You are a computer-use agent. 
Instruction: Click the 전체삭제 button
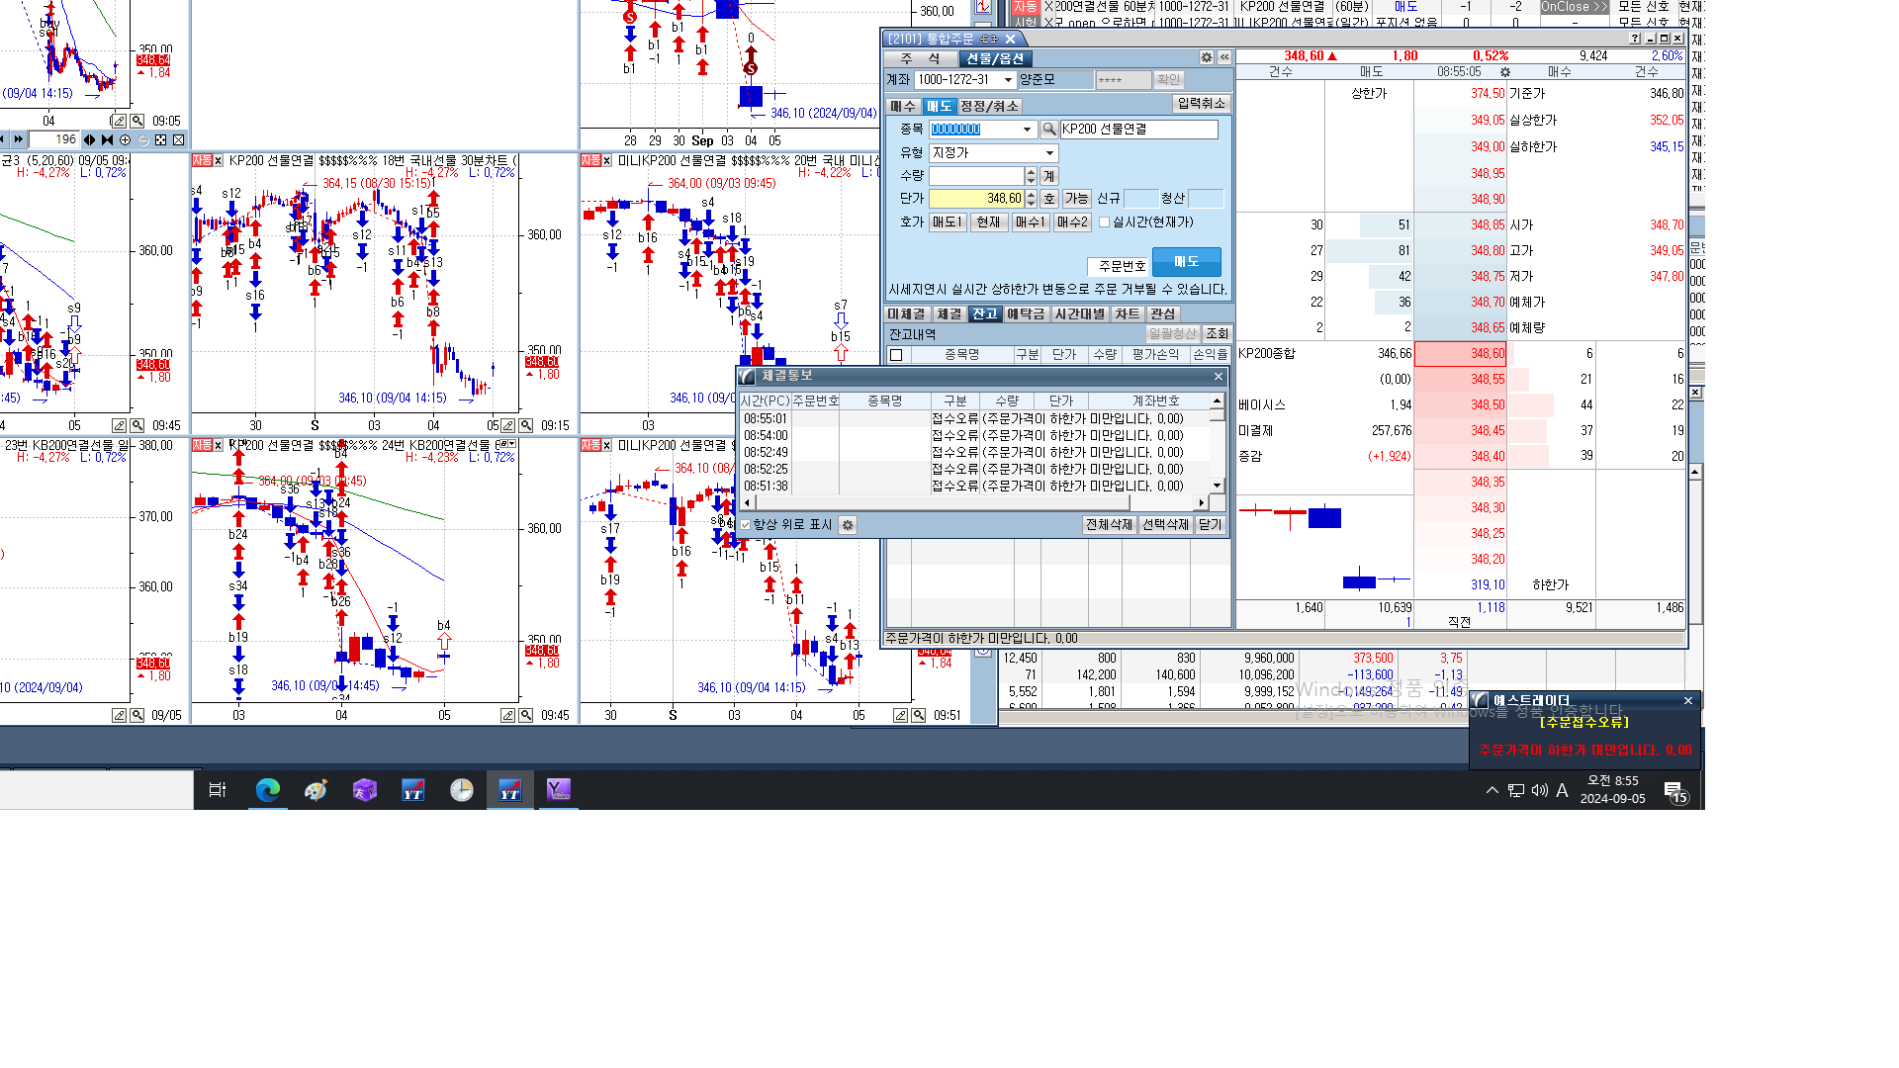(x=1109, y=525)
